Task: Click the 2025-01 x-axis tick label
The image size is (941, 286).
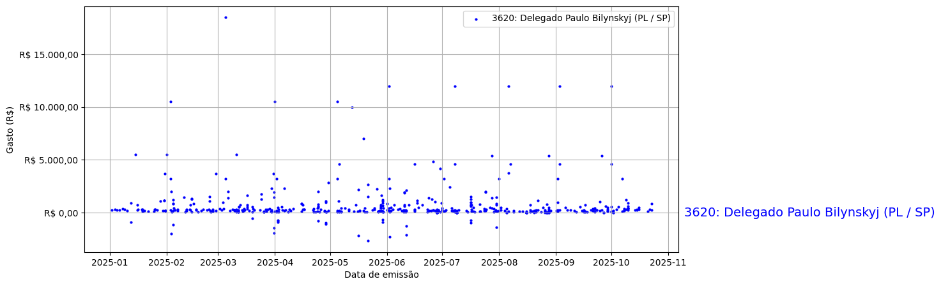Action: 111,262
